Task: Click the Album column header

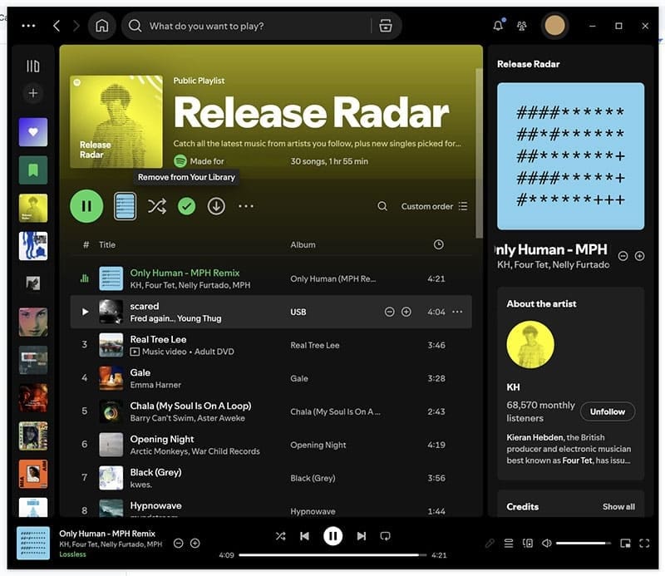Action: point(303,244)
